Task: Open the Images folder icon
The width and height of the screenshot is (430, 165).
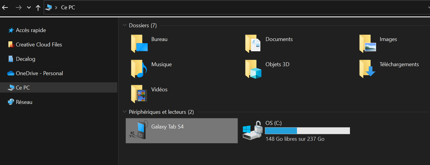Action: (367, 44)
